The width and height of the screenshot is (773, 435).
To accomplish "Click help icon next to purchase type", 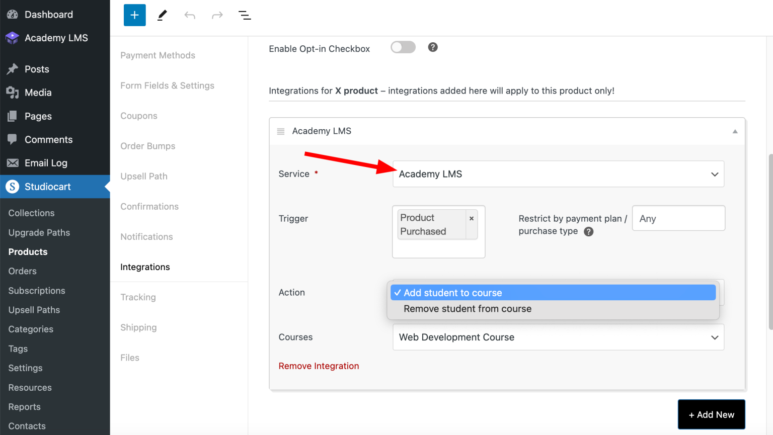I will (589, 232).
